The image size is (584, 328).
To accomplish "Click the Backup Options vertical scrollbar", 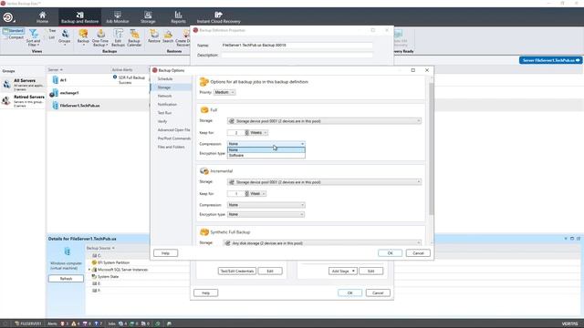I will click(x=432, y=149).
